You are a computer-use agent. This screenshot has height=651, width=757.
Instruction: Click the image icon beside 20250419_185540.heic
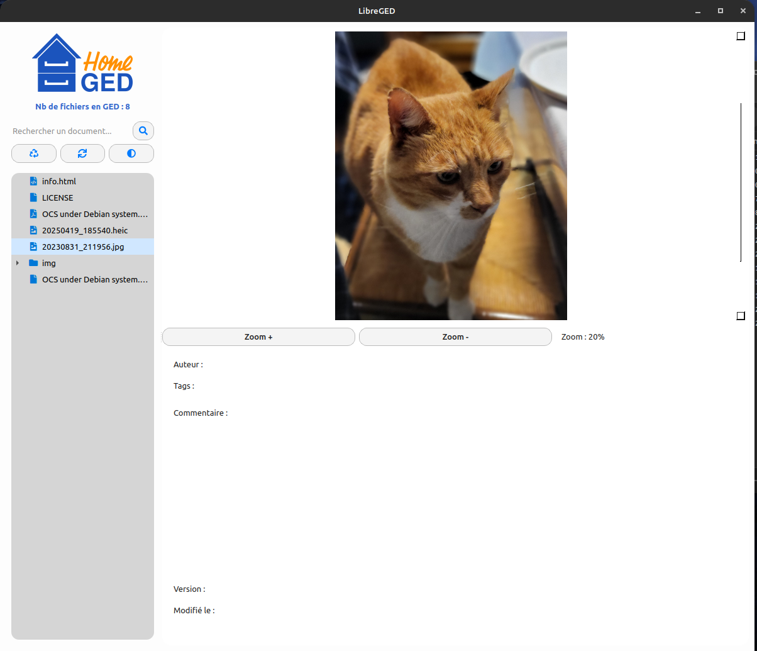pyautogui.click(x=33, y=230)
